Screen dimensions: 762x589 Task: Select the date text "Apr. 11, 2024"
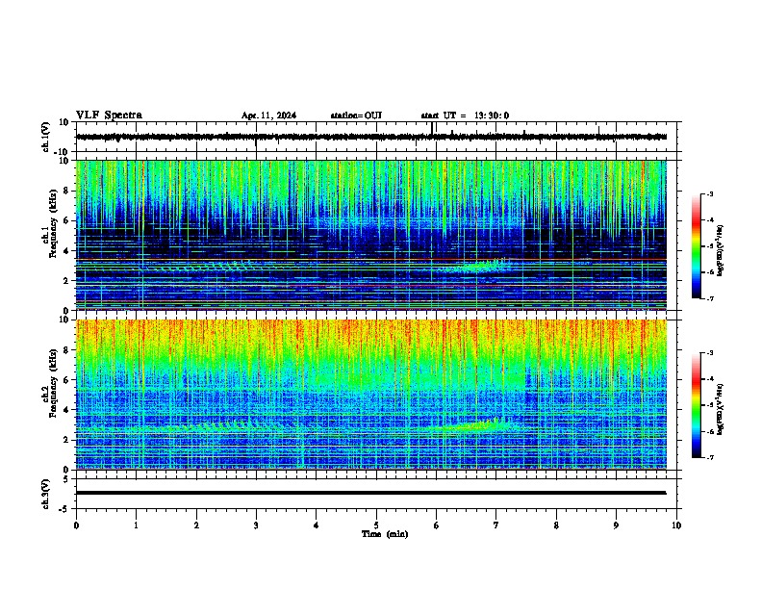[268, 115]
